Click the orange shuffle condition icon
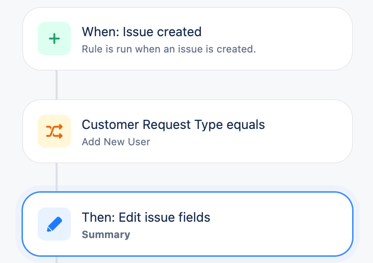Viewport: 373px width, 263px height. (55, 131)
